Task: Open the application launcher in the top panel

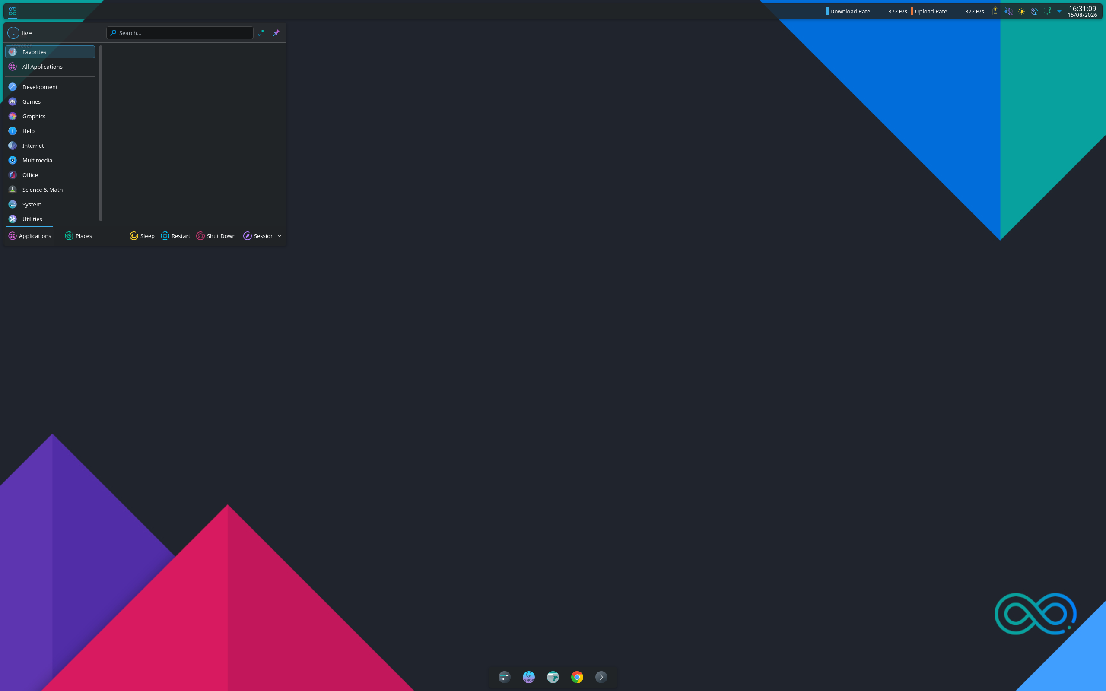Action: 13,11
